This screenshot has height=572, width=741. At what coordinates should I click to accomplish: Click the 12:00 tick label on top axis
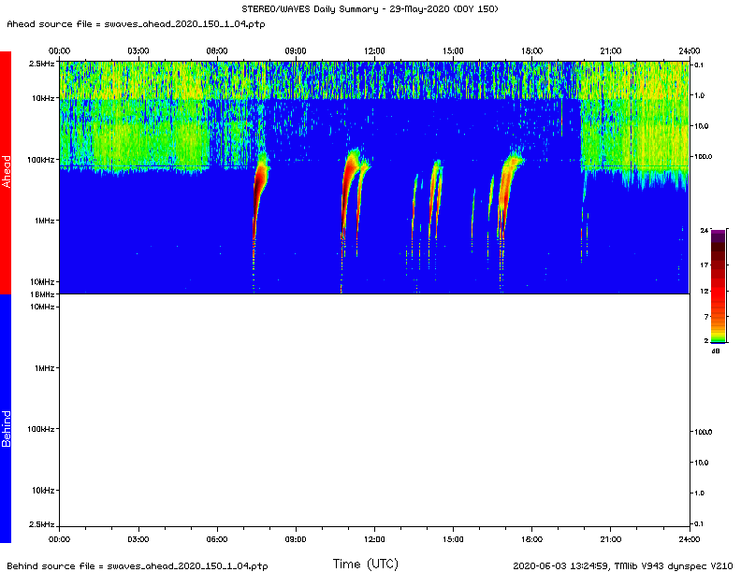pyautogui.click(x=374, y=51)
